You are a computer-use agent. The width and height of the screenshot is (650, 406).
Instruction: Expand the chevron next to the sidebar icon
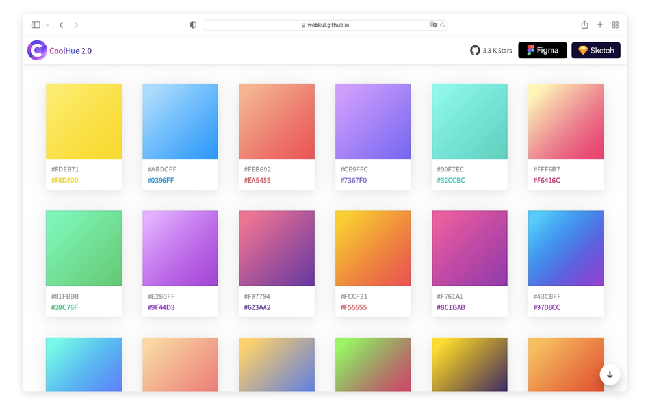coord(47,25)
